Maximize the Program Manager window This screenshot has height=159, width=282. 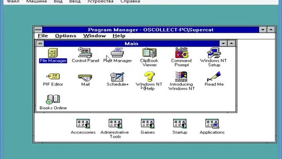point(271,30)
